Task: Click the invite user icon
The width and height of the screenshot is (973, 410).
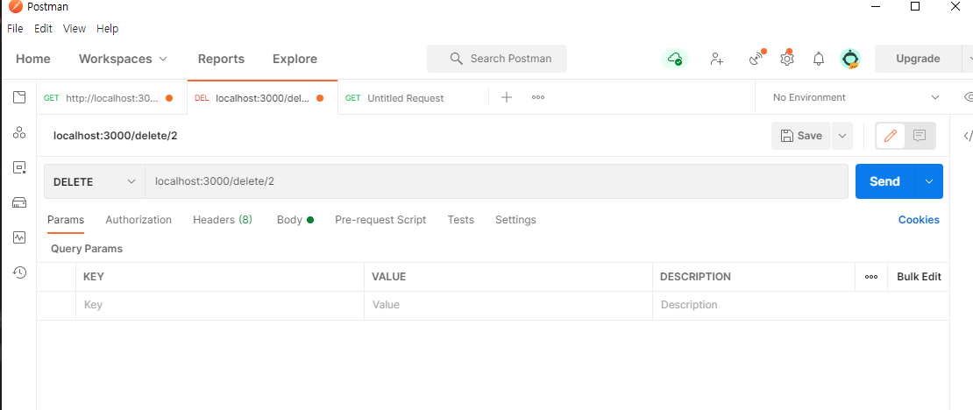Action: [x=717, y=59]
